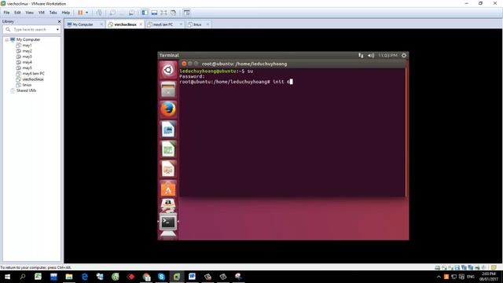503x283 pixels.
Task: Click Send Ctrl+Alt+Del toolbar icon
Action: 99,13
